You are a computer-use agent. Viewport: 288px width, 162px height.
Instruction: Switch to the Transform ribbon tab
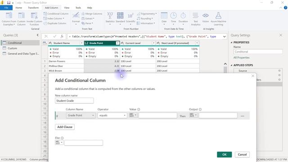[33, 8]
